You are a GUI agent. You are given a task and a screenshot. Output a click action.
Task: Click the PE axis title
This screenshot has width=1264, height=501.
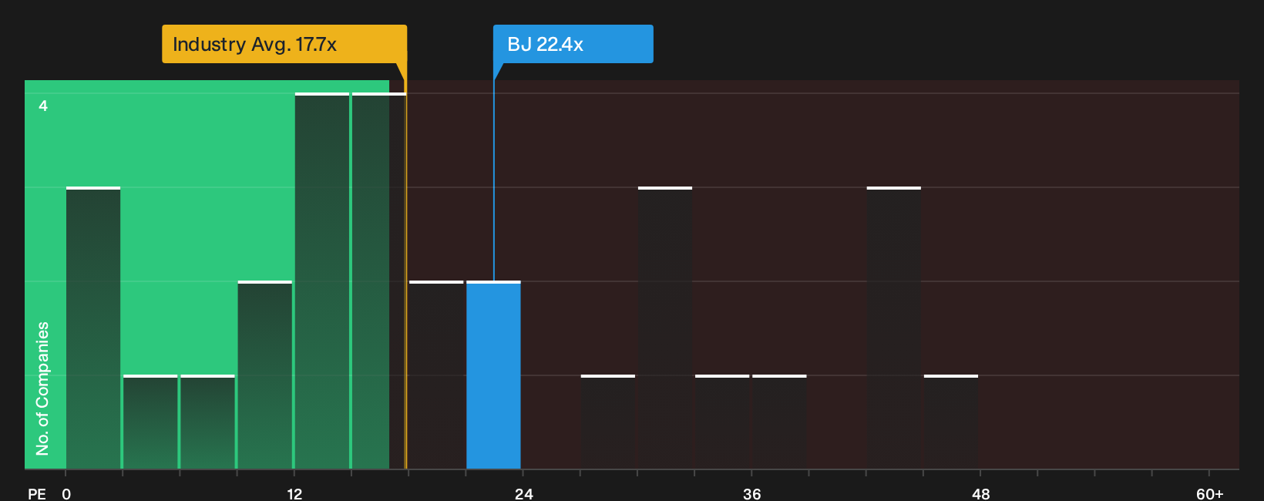[x=37, y=494]
